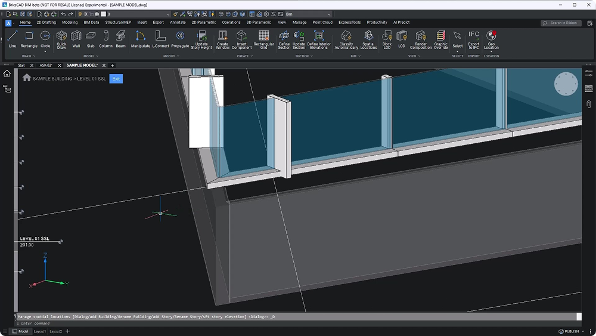Toggle the layer on/off light bulb

click(x=80, y=14)
